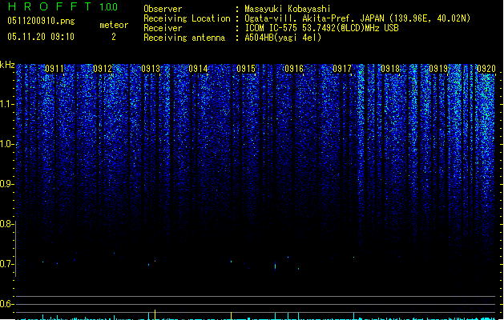Screen dimensions: 504x320
Task: Click the 0912 time marker
Action: 103,69
